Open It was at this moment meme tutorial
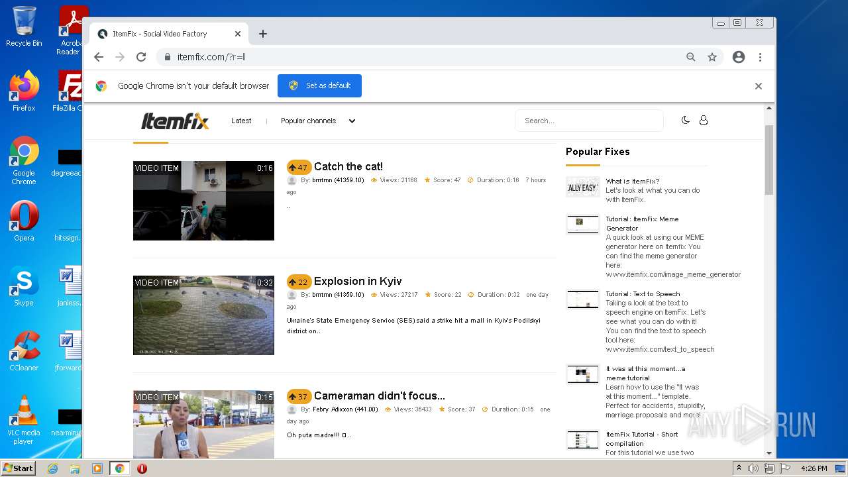This screenshot has width=848, height=477. click(x=645, y=373)
